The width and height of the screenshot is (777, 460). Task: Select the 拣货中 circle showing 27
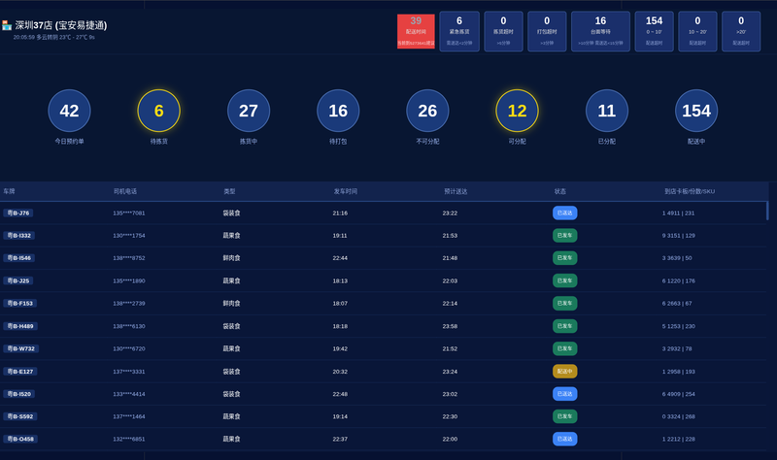[249, 111]
